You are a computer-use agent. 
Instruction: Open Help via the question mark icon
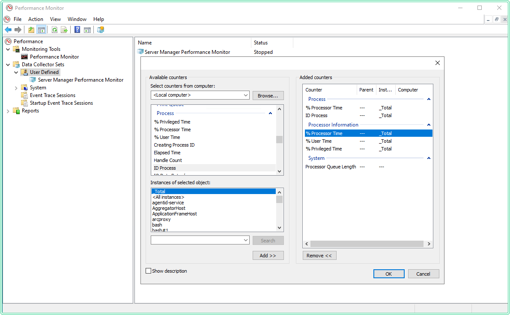coord(78,30)
